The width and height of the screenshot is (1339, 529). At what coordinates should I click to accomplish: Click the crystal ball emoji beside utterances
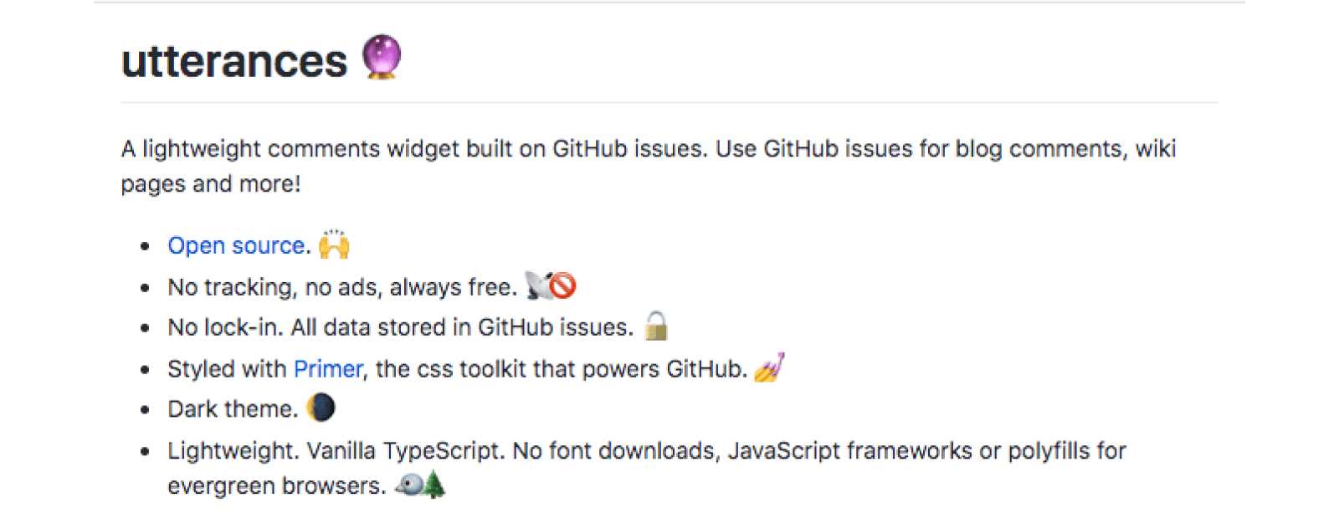381,57
